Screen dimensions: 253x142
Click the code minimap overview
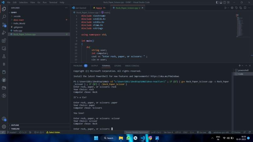(240, 26)
